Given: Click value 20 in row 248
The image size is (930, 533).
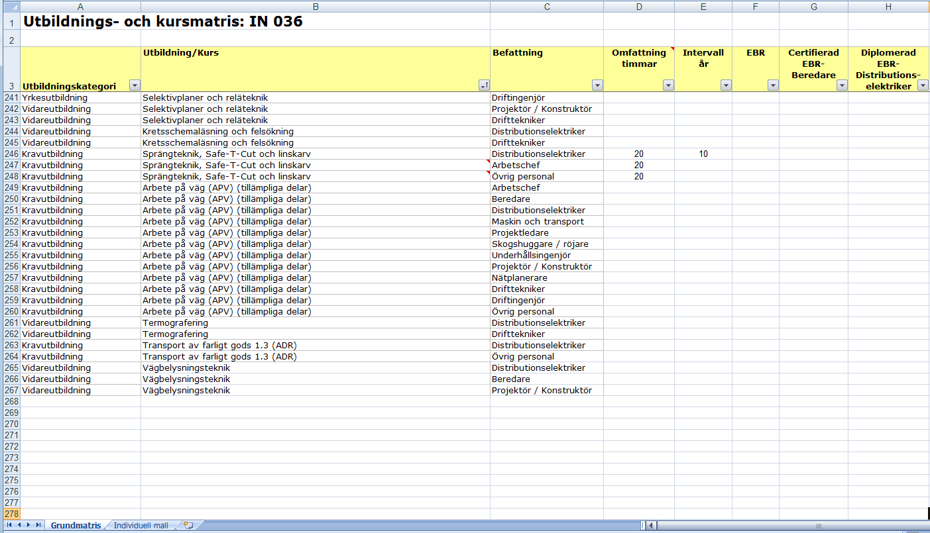Looking at the screenshot, I should click(x=639, y=176).
